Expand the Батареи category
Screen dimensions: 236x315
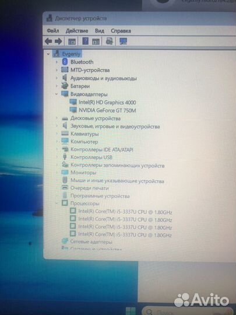point(57,86)
